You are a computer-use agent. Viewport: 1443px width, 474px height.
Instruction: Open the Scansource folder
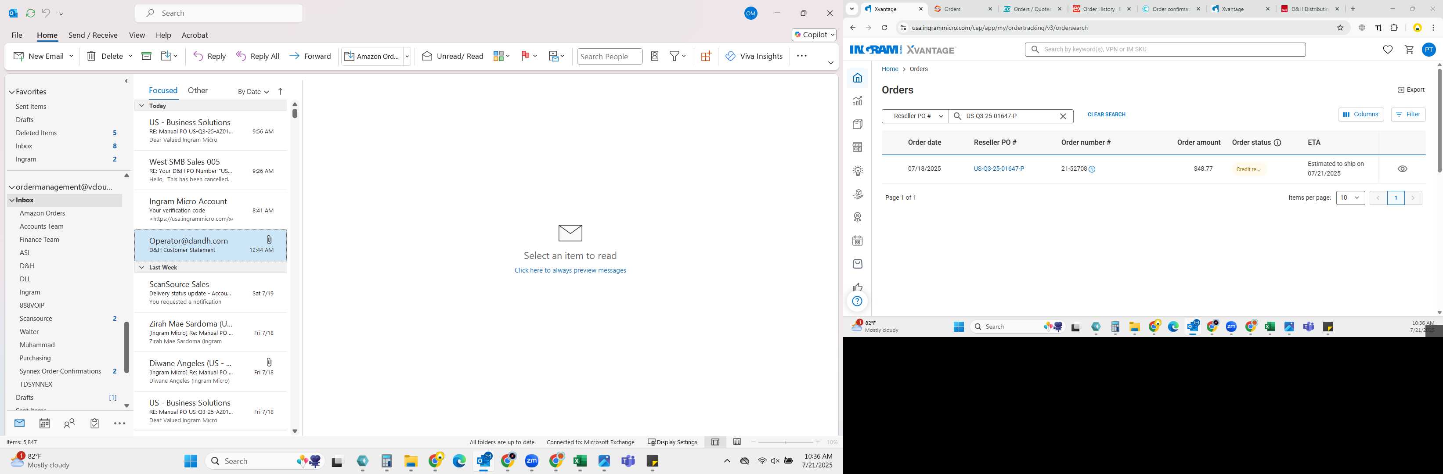click(x=36, y=319)
